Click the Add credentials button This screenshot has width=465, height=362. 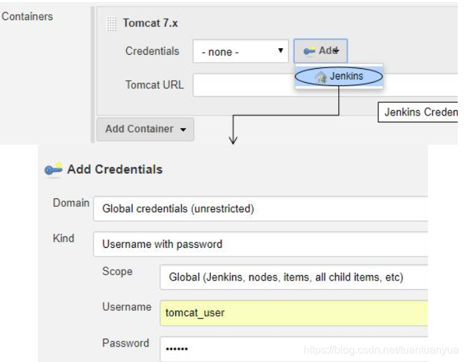pos(321,51)
